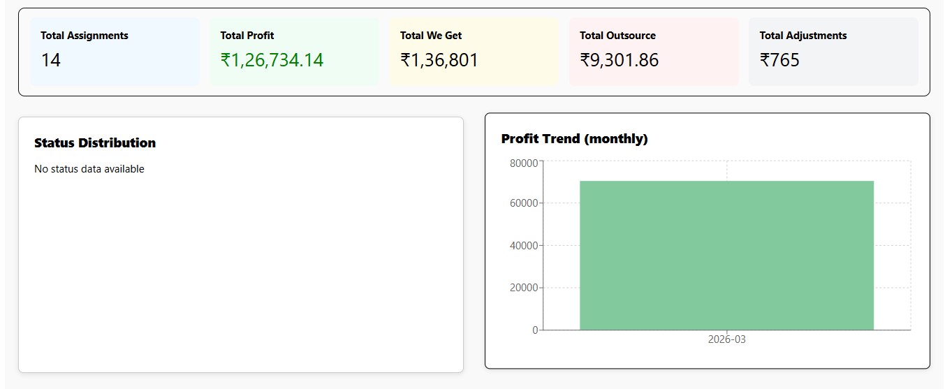Click the green profit bar for 2026-03
Screen dimensions: 945x389
726,256
